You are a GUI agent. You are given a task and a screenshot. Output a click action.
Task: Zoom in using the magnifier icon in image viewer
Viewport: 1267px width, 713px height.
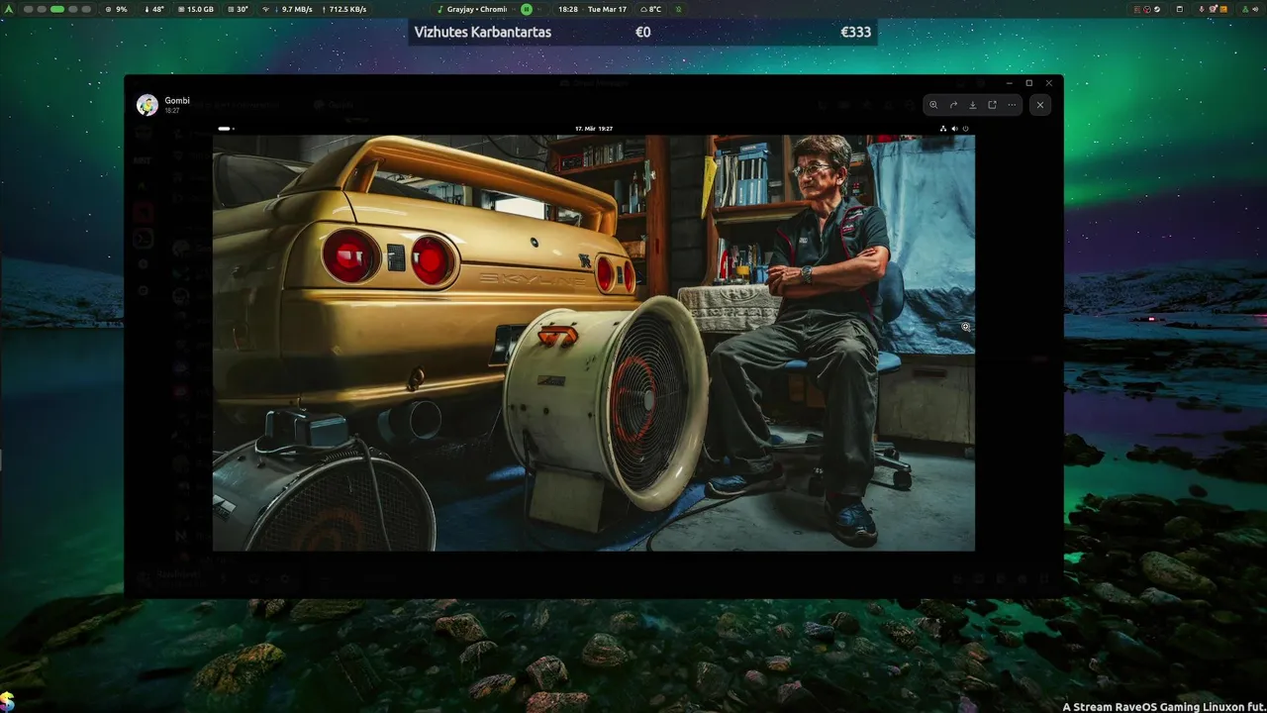click(x=933, y=104)
